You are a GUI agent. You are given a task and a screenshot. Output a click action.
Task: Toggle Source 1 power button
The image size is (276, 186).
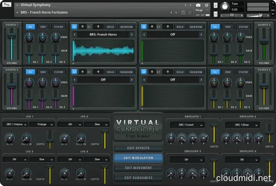point(74,27)
